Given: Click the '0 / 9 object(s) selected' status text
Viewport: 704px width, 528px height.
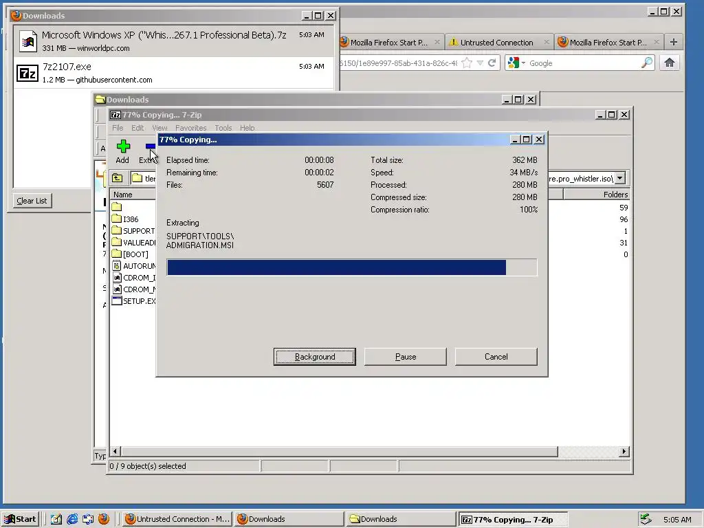Looking at the screenshot, I should (148, 466).
